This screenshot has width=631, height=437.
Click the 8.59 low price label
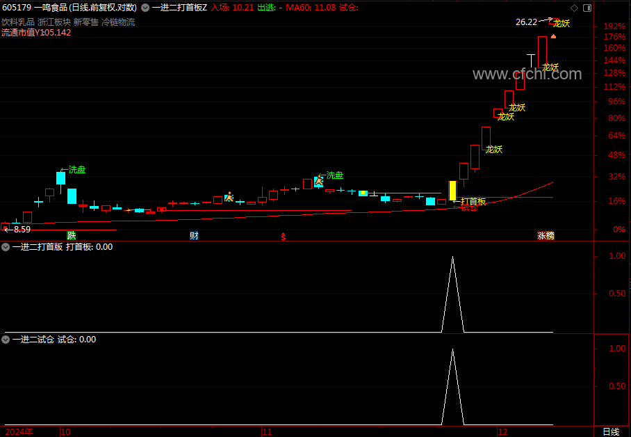(22, 230)
